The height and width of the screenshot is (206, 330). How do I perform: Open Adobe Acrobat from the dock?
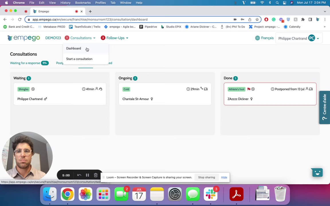click(236, 194)
